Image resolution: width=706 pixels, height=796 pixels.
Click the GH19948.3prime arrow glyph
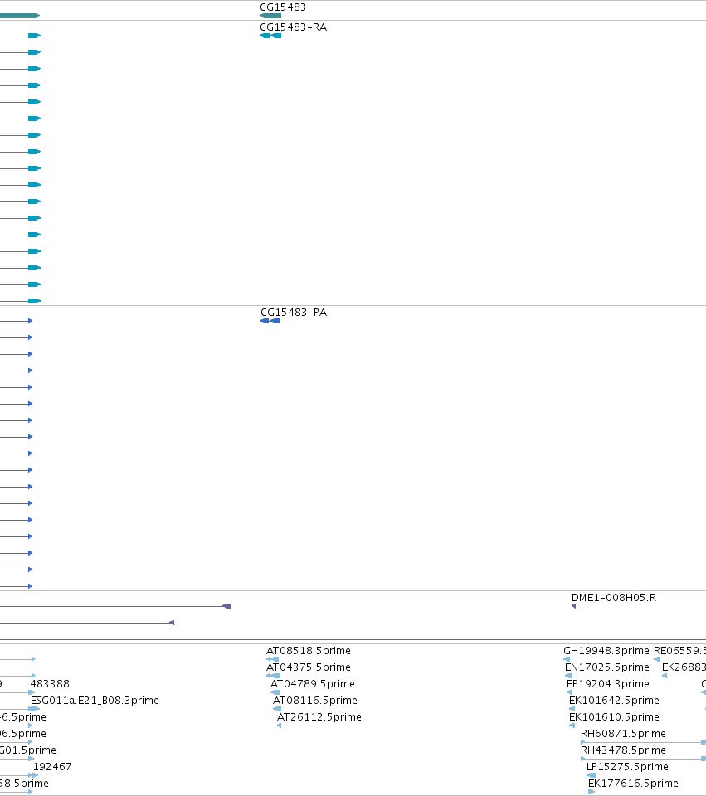567,659
